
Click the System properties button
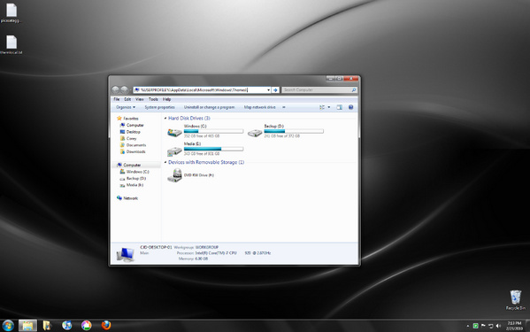[x=159, y=107]
